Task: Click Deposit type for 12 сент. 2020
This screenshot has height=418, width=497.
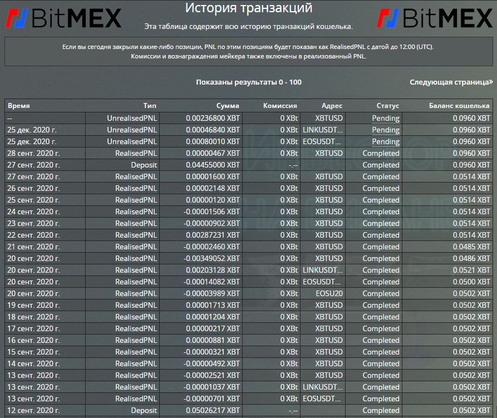Action: click(x=144, y=410)
